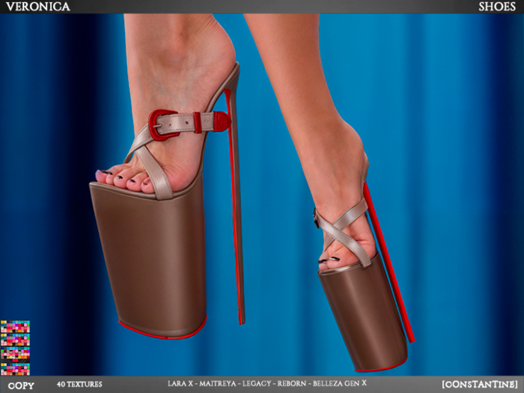
Task: Click the SHOES label in header
Action: tap(497, 6)
